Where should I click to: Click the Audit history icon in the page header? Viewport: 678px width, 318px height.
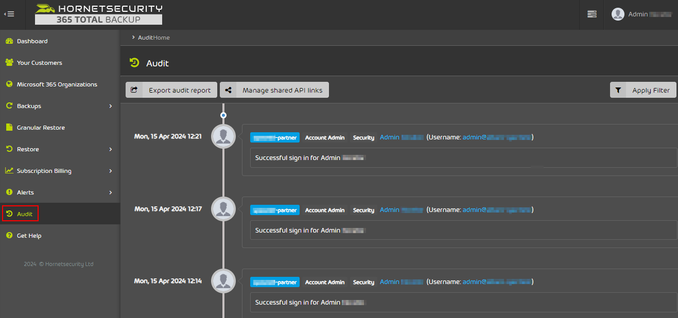tap(134, 63)
